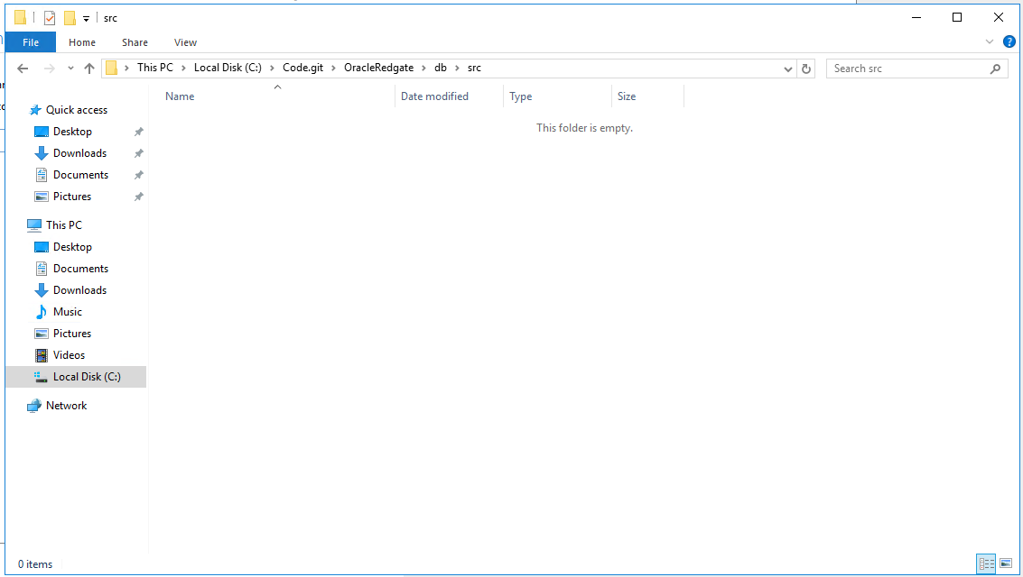This screenshot has width=1023, height=577.
Task: Open the View ribbon tab
Action: click(185, 42)
